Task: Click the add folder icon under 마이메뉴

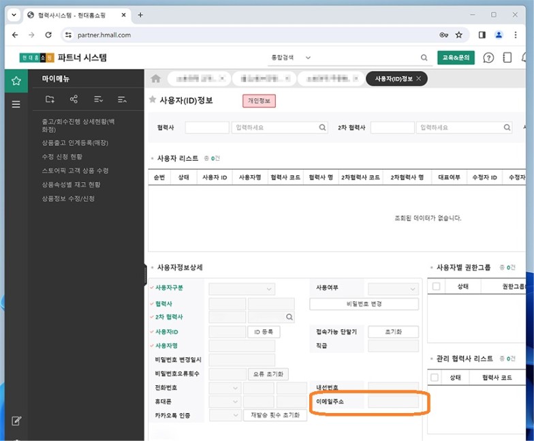Action: (50, 100)
